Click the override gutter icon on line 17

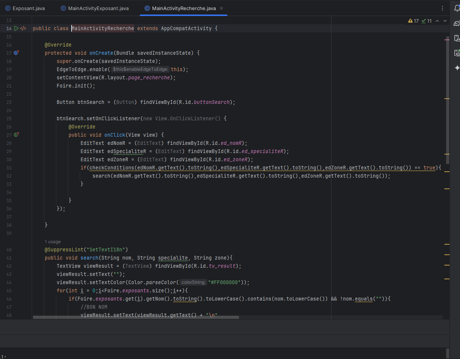pyautogui.click(x=16, y=53)
